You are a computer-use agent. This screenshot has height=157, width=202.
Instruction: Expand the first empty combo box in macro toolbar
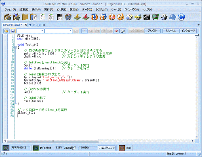click(x=42, y=31)
